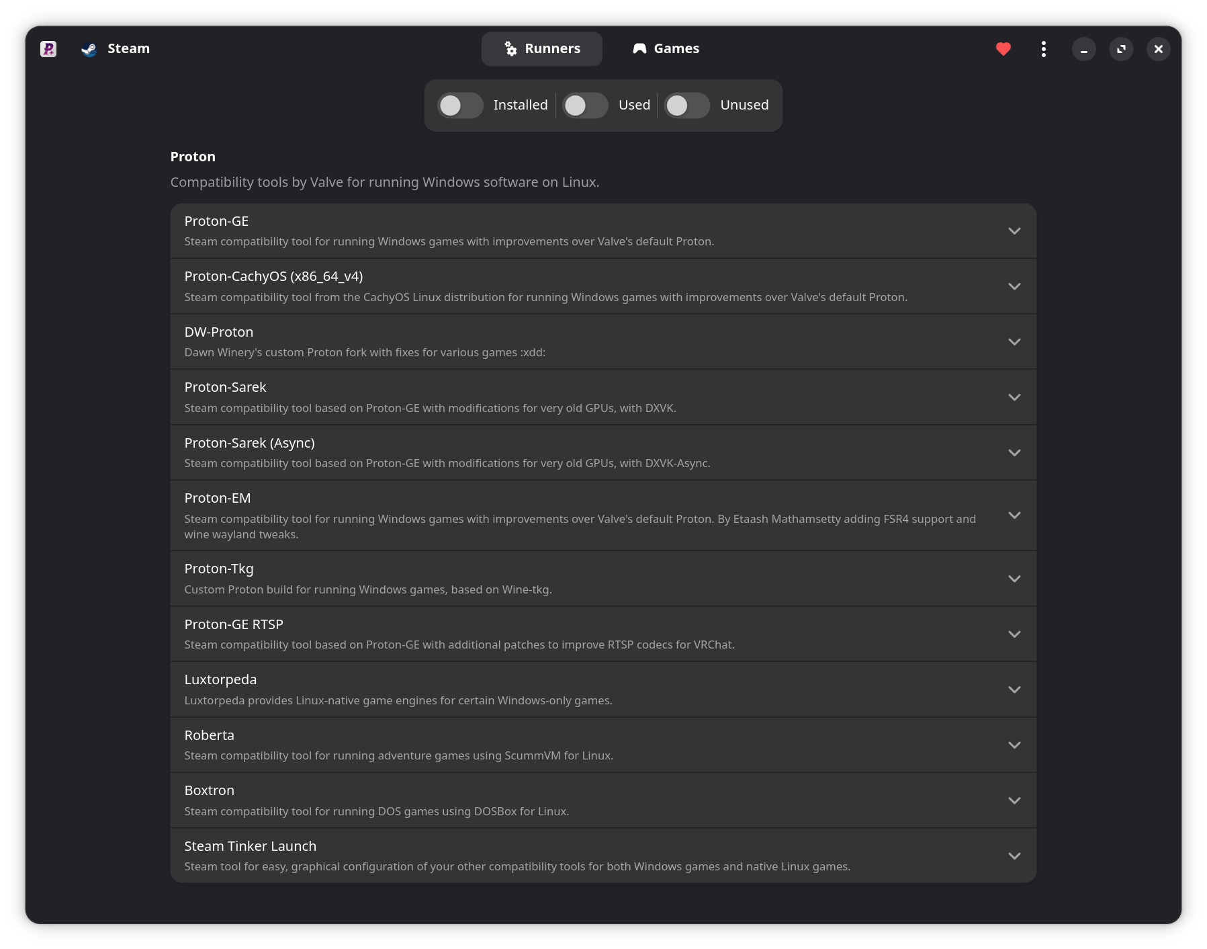The image size is (1207, 949).
Task: Click the DW-Proton title text
Action: pos(219,332)
